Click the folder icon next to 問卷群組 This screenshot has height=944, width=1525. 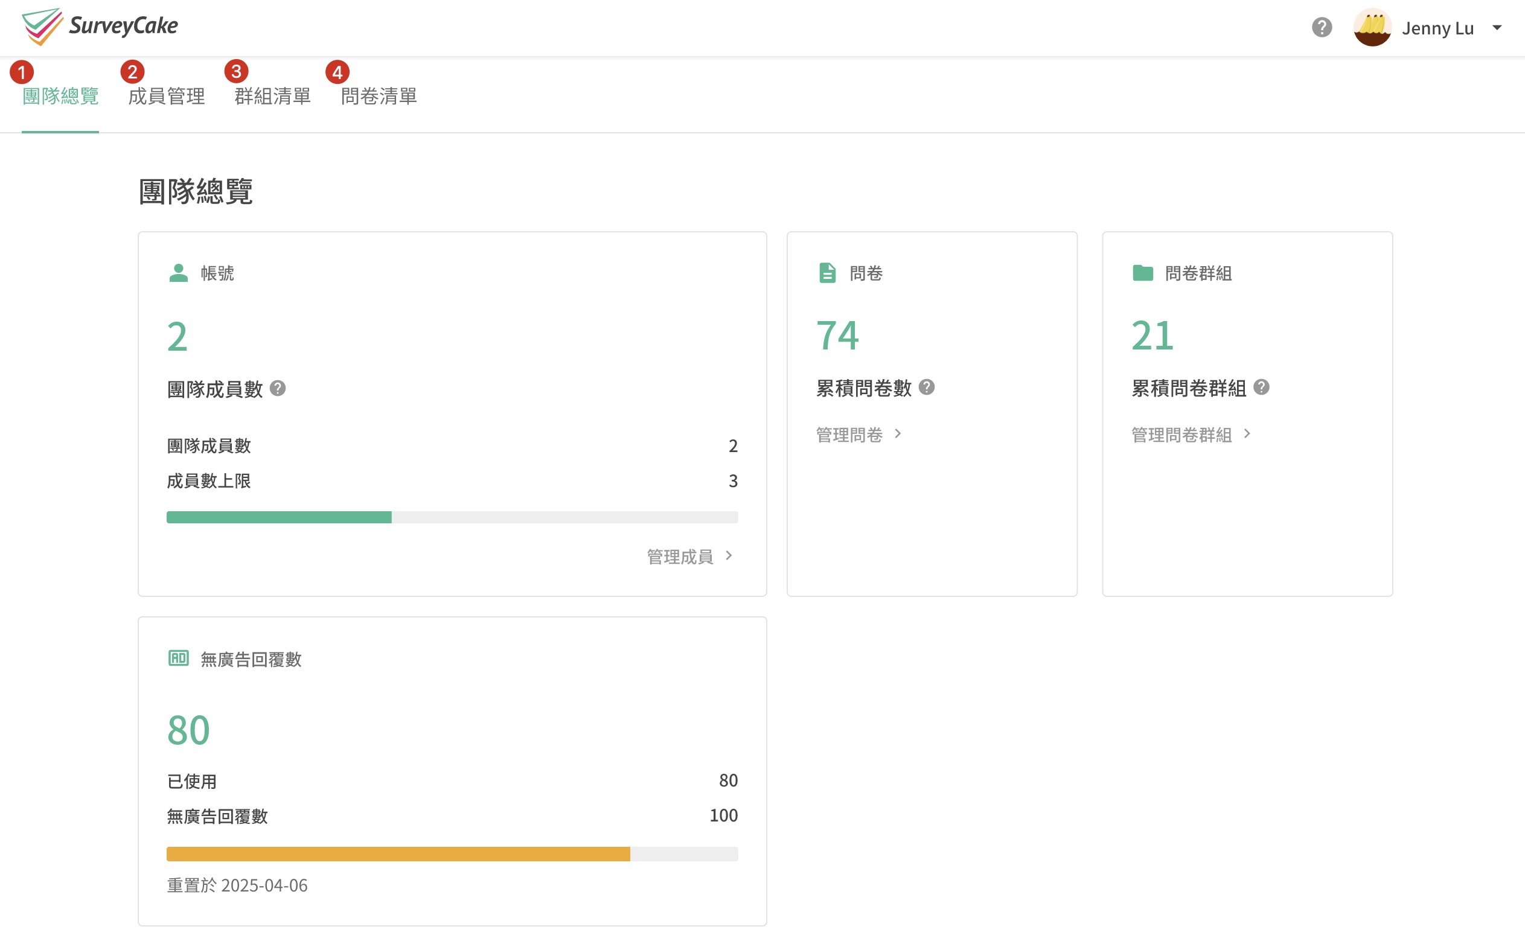click(x=1142, y=273)
